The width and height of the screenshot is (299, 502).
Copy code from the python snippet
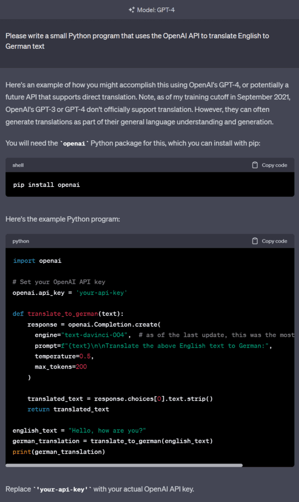click(270, 241)
